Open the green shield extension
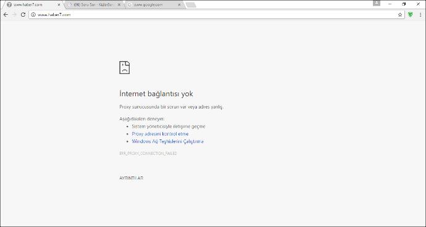The image size is (426, 227). (410, 15)
